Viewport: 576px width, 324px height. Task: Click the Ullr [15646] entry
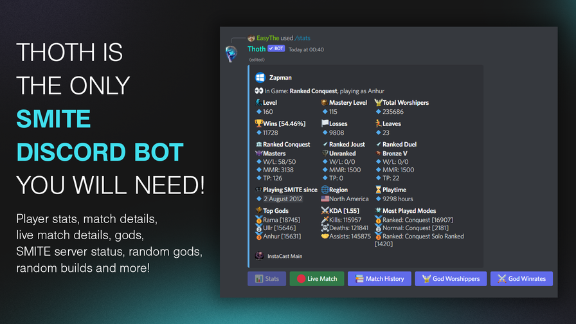pos(279,228)
